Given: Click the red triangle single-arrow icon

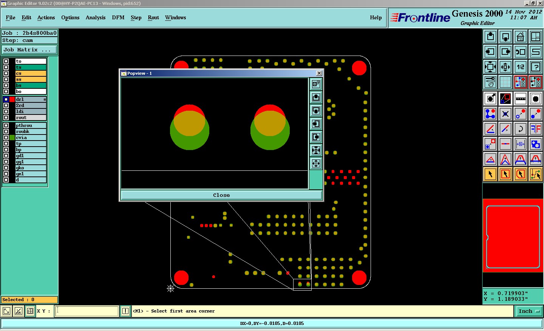Looking at the screenshot, I should click(x=490, y=159).
